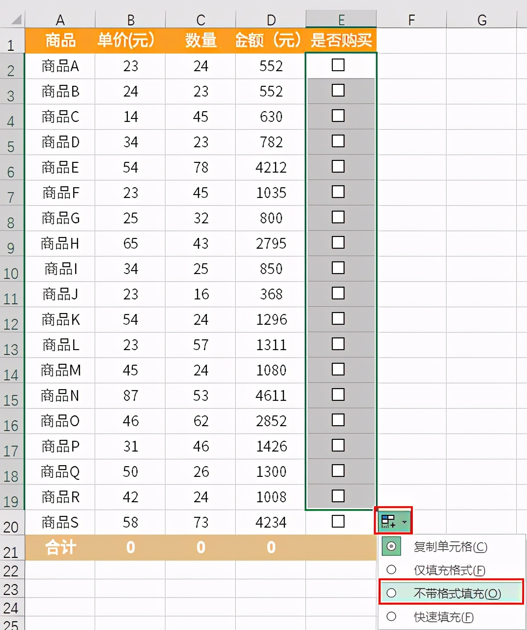This screenshot has height=630, width=527.
Task: Select column A header
Action: tap(60, 20)
